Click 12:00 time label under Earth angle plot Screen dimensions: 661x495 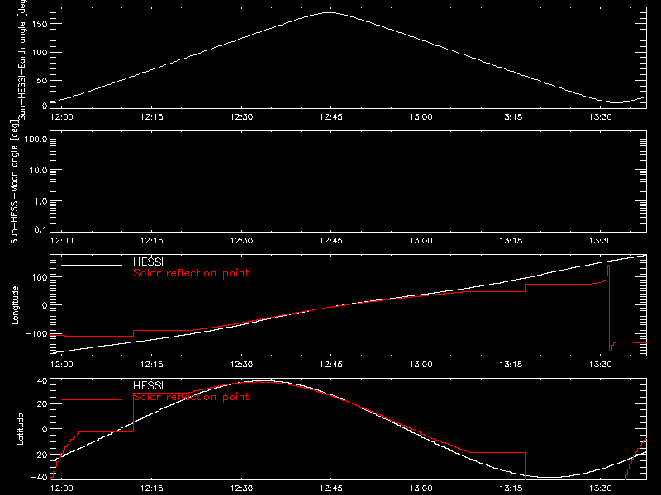62,117
